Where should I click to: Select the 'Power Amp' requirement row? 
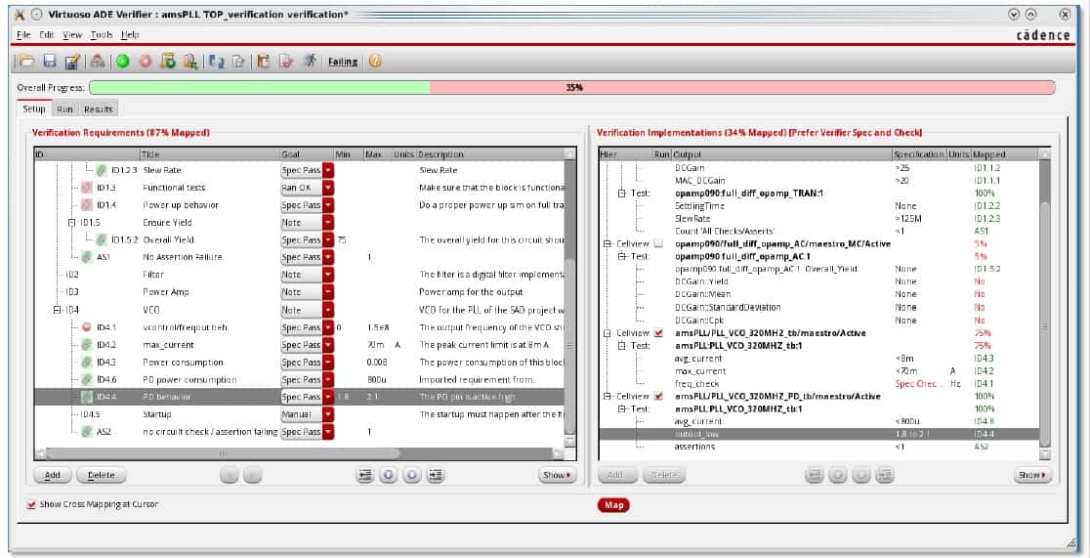coord(299,292)
